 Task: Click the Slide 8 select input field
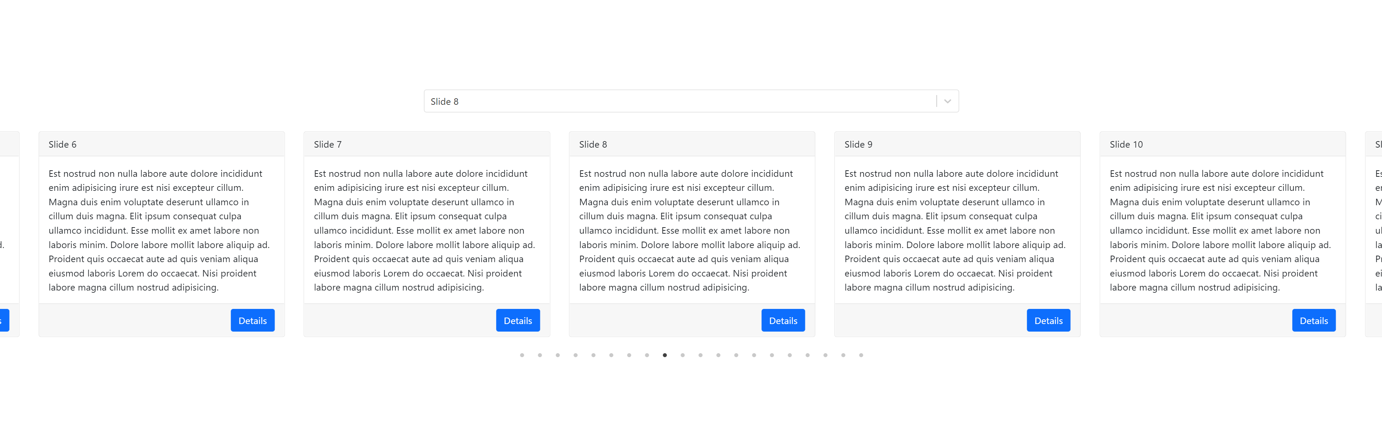(676, 101)
